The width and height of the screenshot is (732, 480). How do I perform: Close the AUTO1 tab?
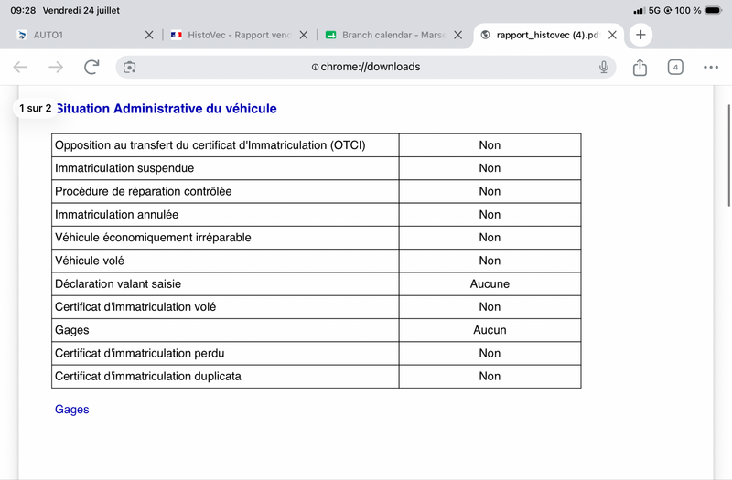(149, 35)
